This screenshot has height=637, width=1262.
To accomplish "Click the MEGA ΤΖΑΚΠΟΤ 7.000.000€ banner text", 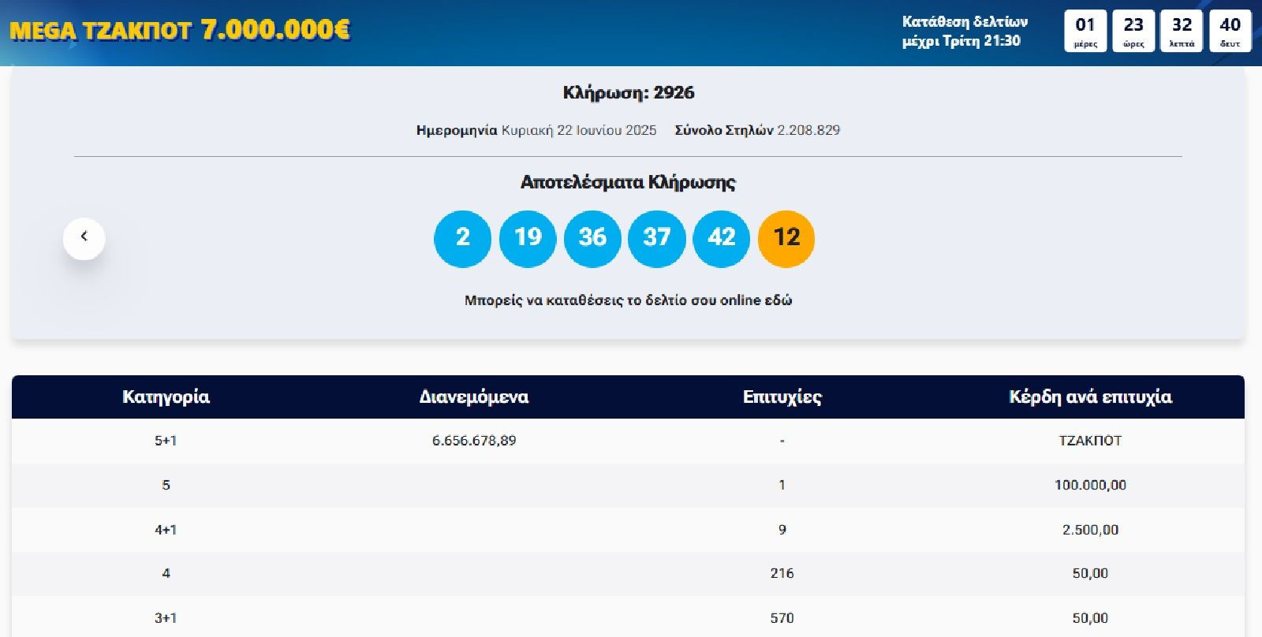I will (180, 30).
